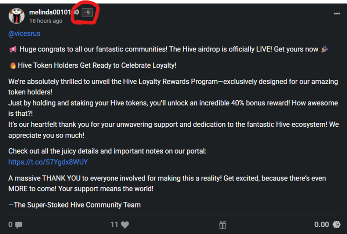Show the 0.00 payout details

321,224
